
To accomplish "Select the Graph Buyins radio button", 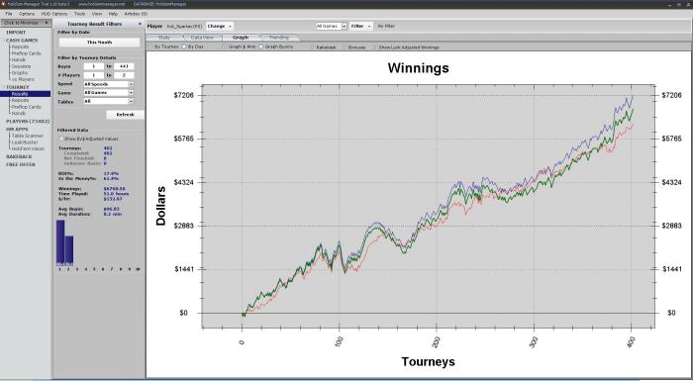I will [x=260, y=47].
